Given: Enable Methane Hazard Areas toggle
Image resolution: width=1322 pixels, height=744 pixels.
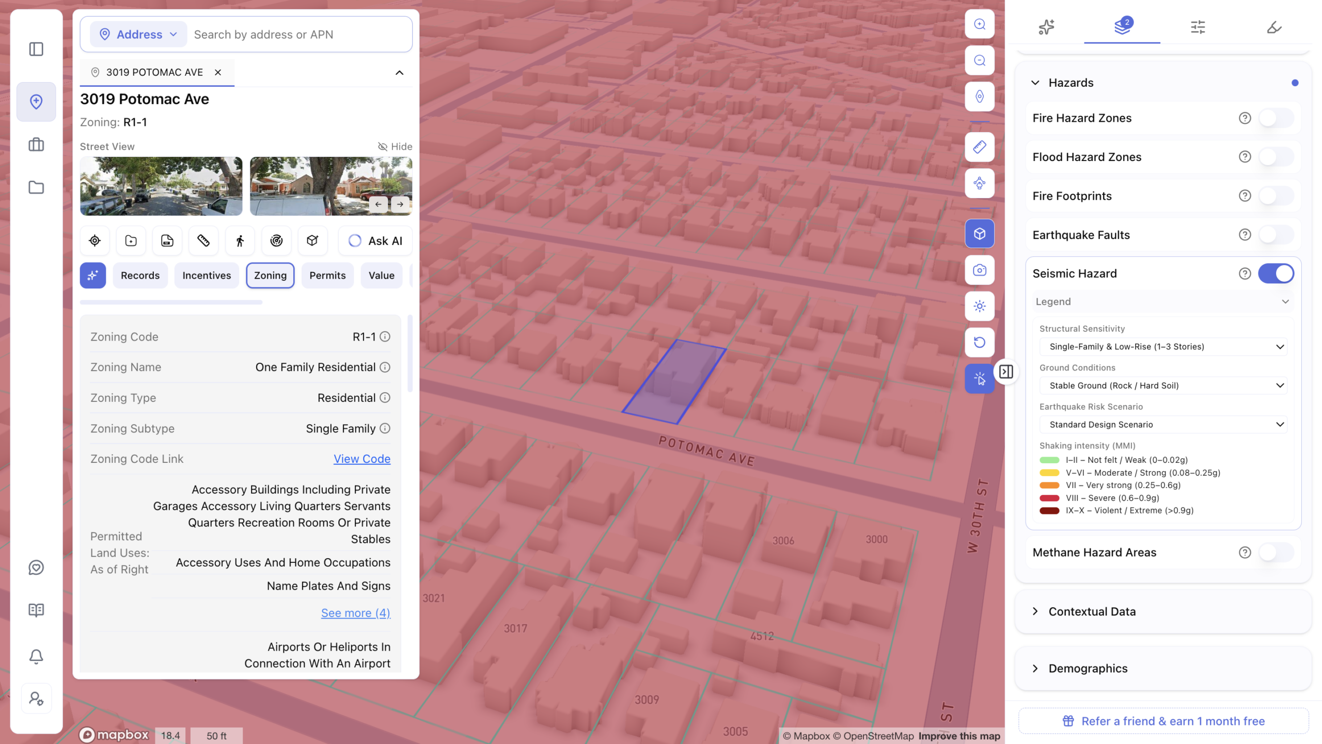Looking at the screenshot, I should [x=1276, y=553].
